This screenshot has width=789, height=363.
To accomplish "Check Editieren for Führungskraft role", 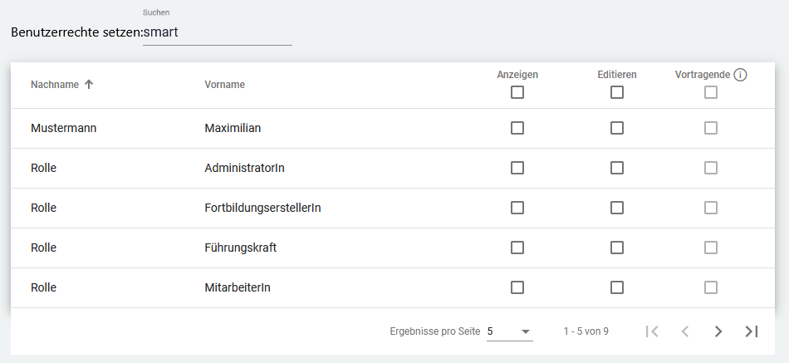I will pyautogui.click(x=617, y=248).
